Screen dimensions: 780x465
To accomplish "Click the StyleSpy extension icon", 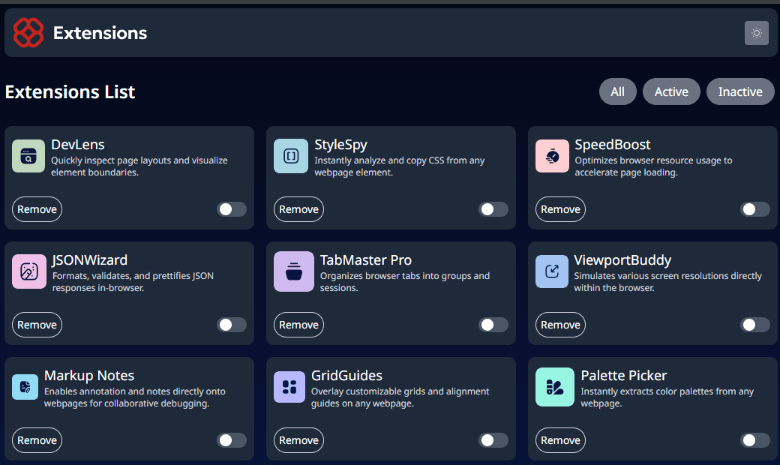I will pos(291,156).
